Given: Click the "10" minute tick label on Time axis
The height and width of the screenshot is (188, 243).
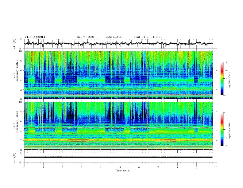Looking at the screenshot, I should click(x=216, y=167).
